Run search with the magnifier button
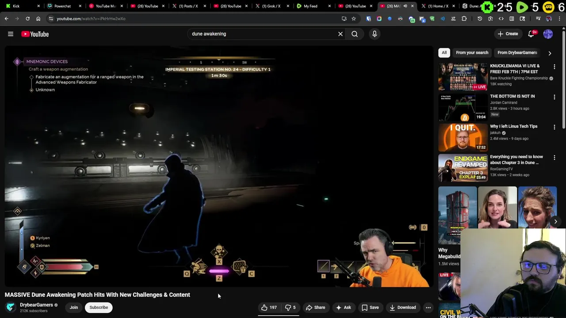566x318 pixels. pyautogui.click(x=355, y=34)
